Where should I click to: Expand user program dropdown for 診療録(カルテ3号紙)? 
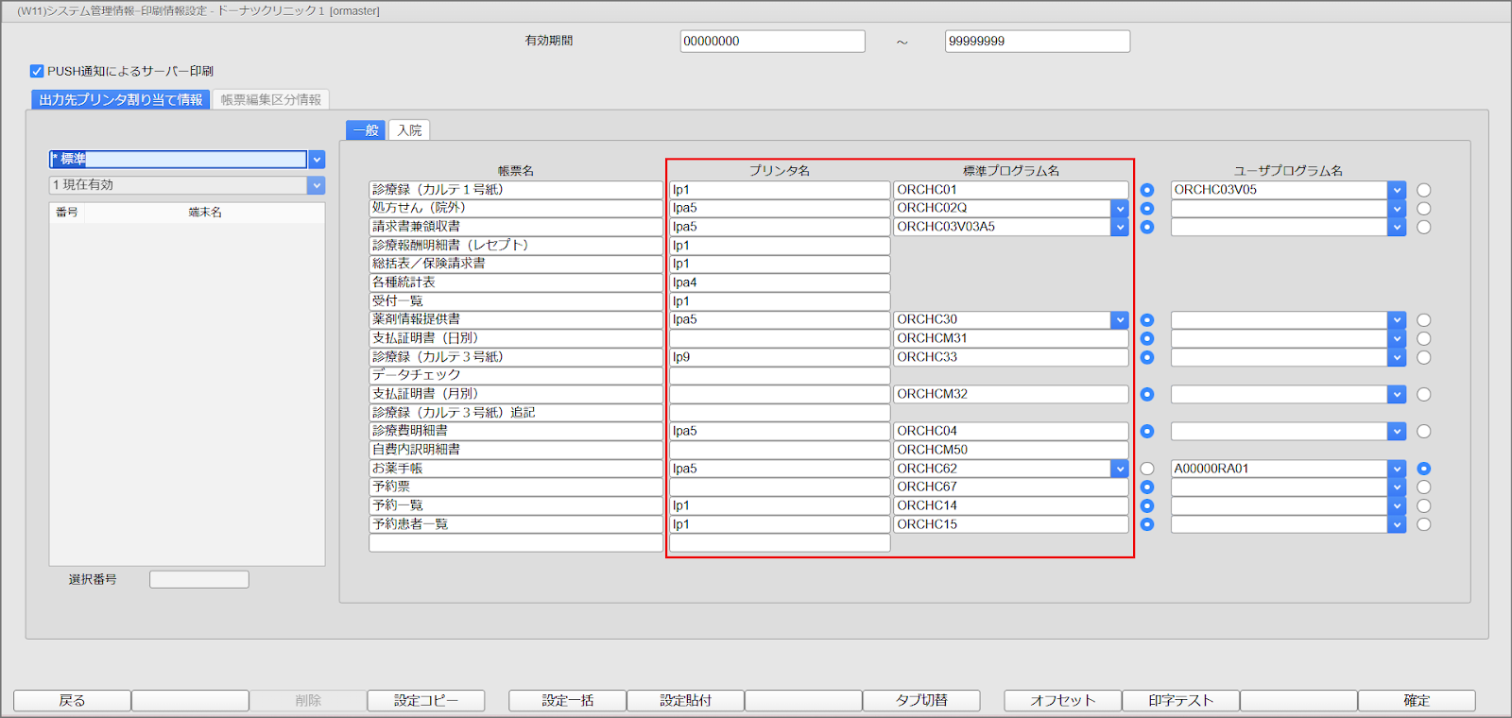pos(1397,357)
